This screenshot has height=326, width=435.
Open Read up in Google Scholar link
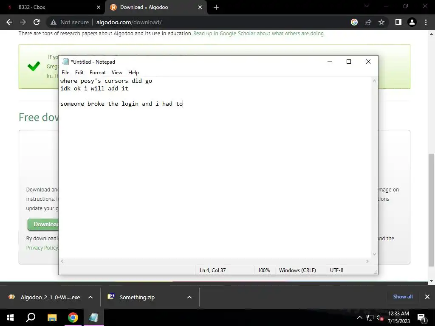click(x=259, y=33)
